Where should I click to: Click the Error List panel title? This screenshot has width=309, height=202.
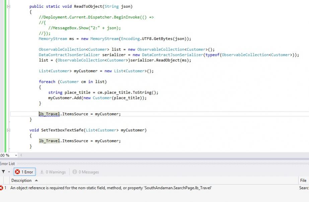7,163
